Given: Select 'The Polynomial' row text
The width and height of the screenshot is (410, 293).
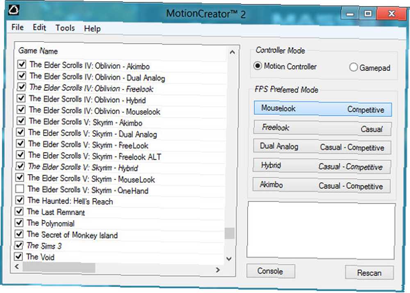Looking at the screenshot, I should (x=51, y=223).
